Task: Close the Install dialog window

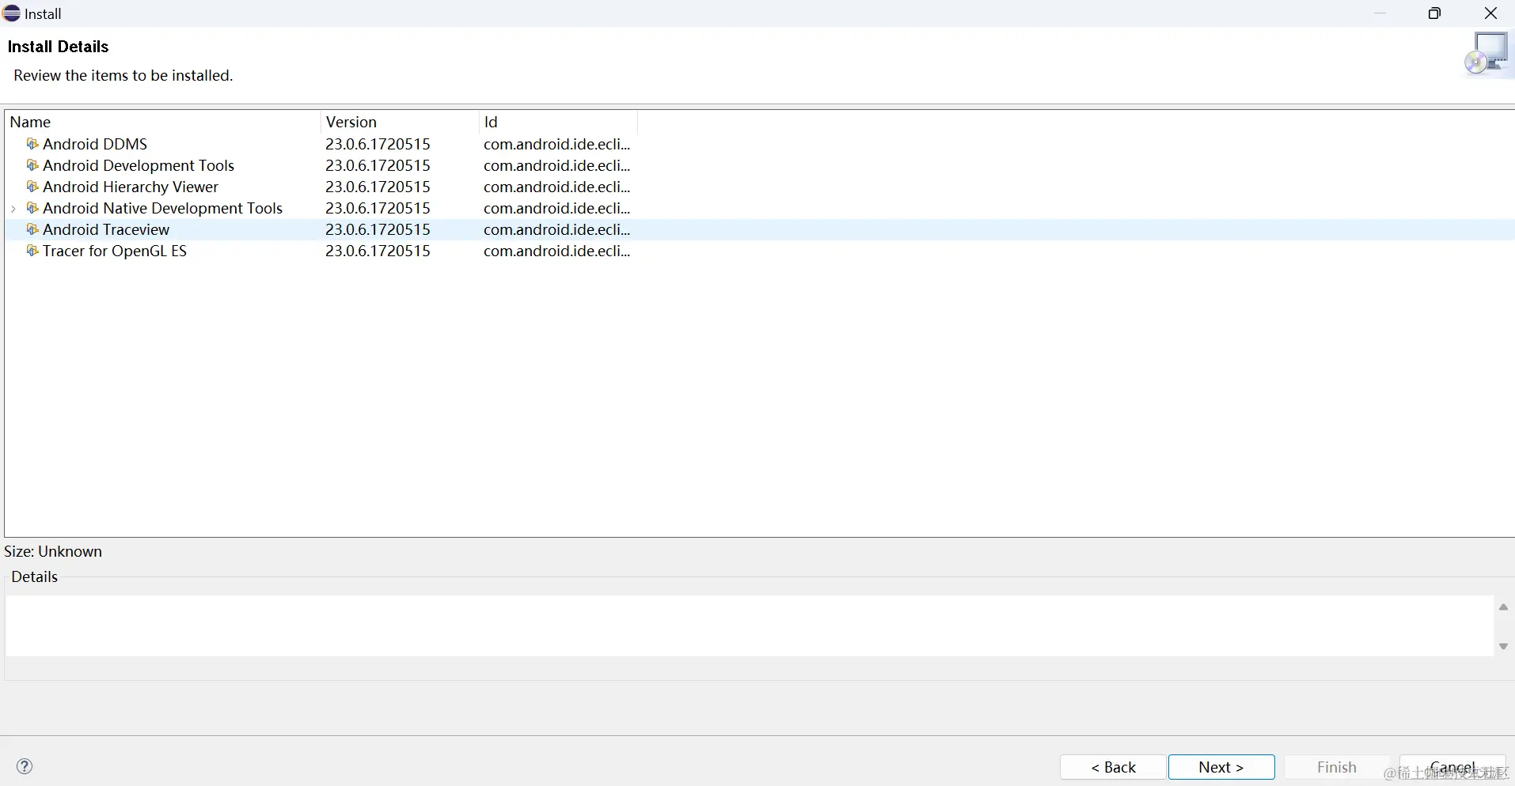Action: pos(1490,13)
